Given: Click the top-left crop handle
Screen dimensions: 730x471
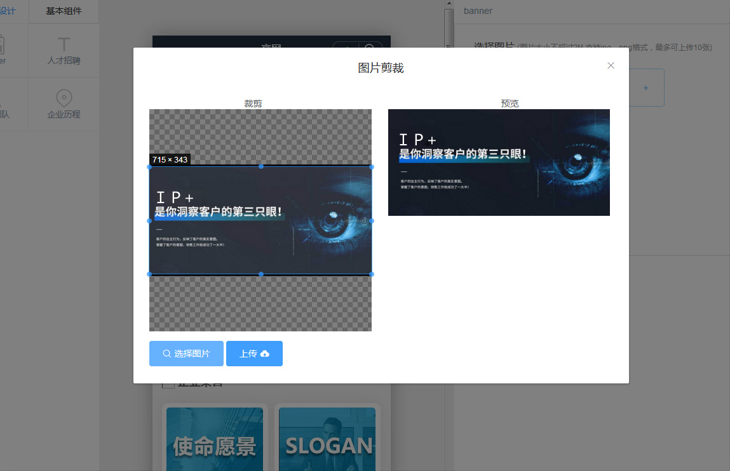Looking at the screenshot, I should (149, 167).
